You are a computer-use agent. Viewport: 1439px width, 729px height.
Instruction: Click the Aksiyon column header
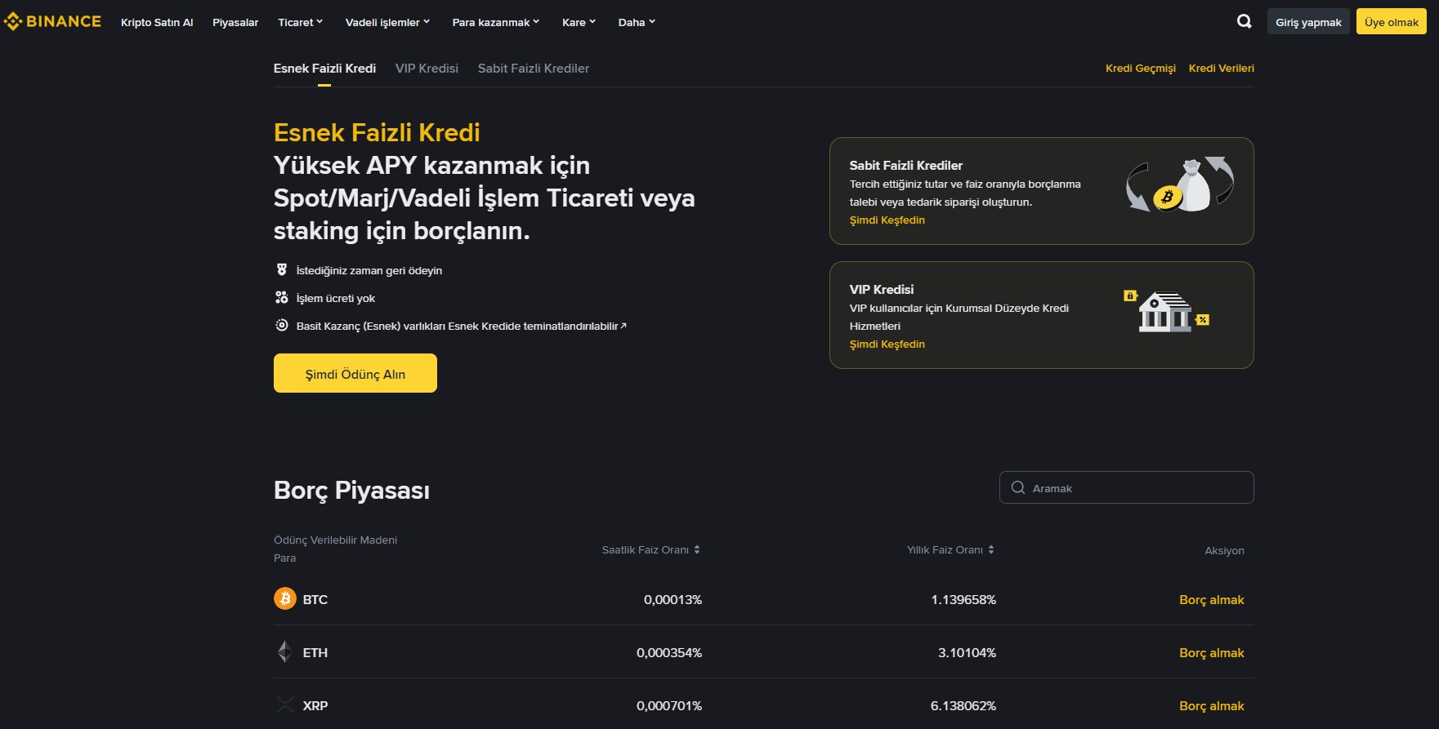tap(1224, 551)
